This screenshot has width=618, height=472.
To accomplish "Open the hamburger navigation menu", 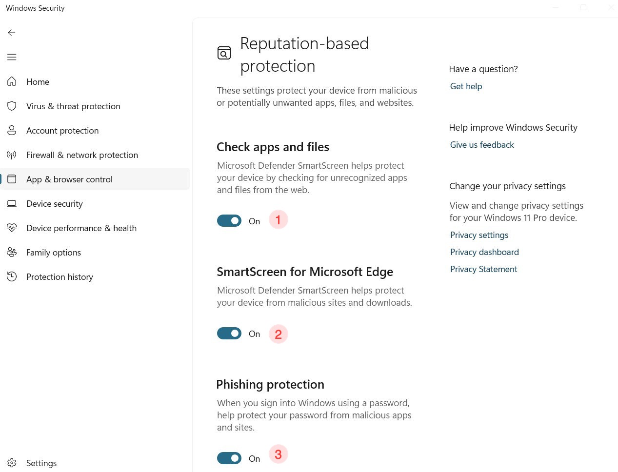I will click(12, 57).
